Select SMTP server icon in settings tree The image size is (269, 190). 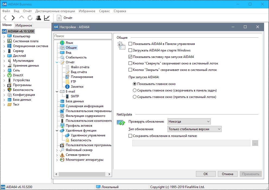(x=67, y=96)
